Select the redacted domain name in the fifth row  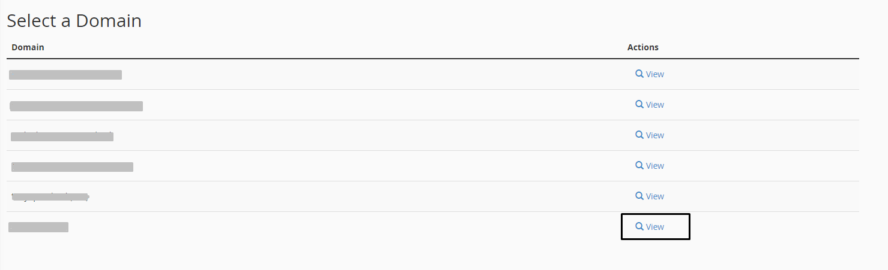[50, 196]
